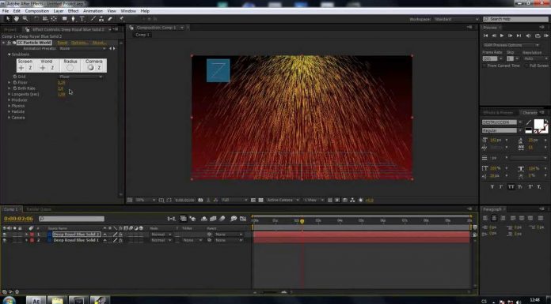The image size is (551, 304).
Task: Toggle Motion Blur enable button in timeline
Action: [222, 219]
